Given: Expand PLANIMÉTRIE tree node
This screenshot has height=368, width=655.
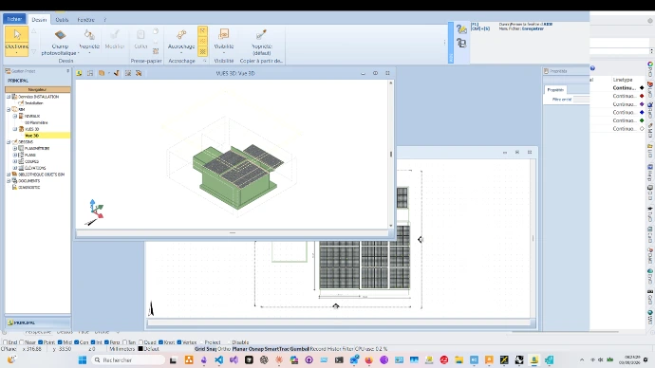Looking at the screenshot, I should [x=15, y=148].
